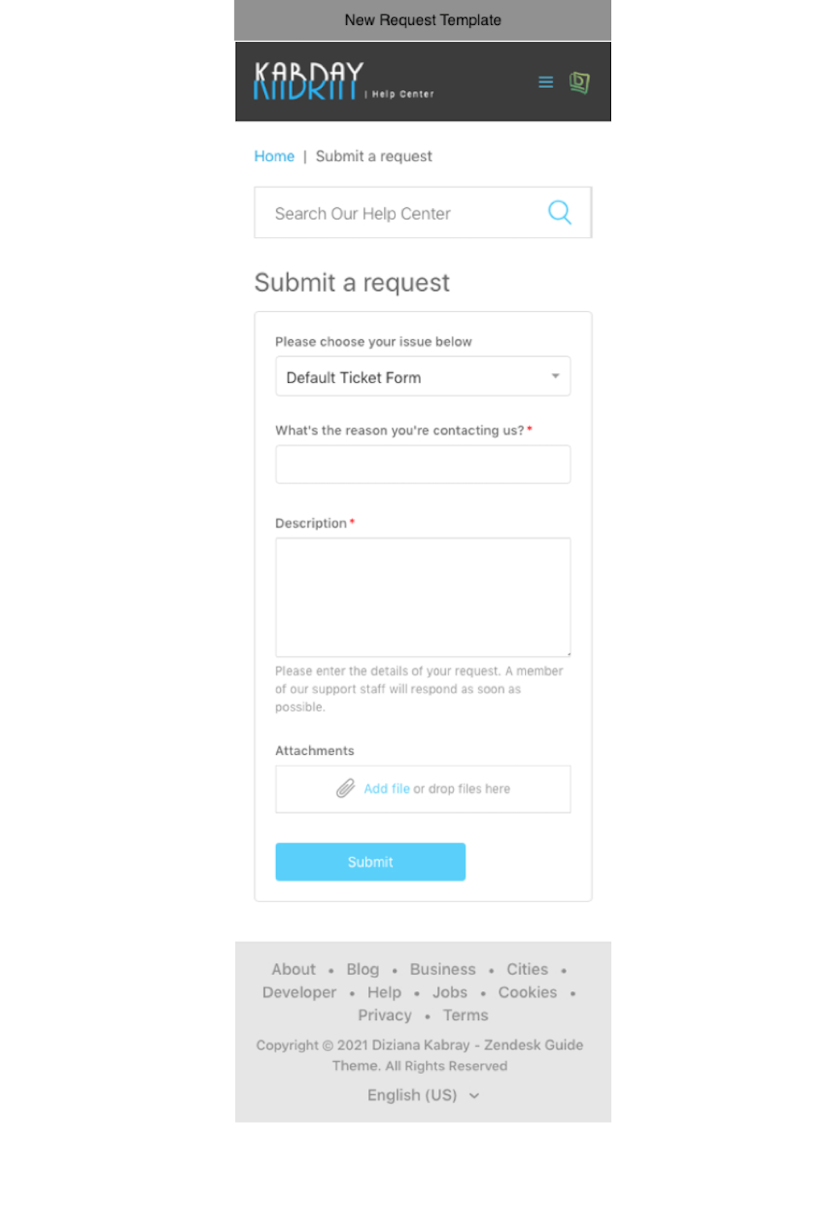Open the About footer link
The image size is (830, 1207).
pos(293,969)
